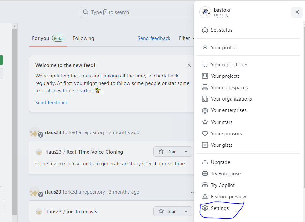Click small avatar in Real-Time-Voice-Cloning card

pos(39,152)
